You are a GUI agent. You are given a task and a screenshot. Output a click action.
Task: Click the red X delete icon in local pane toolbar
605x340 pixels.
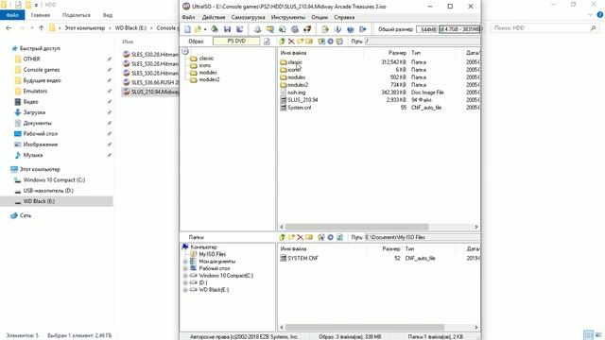[x=301, y=237]
